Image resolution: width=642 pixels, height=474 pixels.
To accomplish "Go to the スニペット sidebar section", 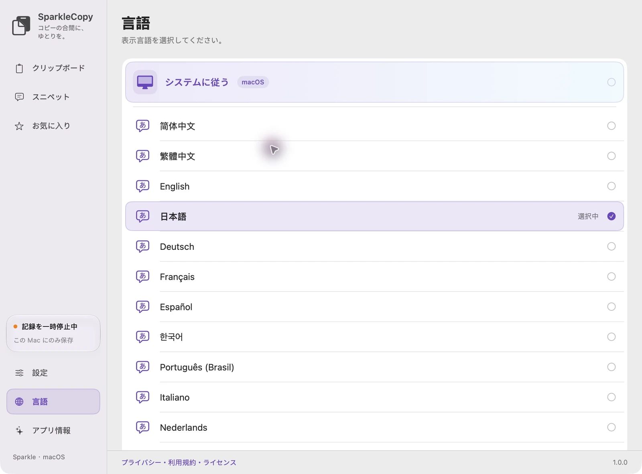I will pos(53,97).
